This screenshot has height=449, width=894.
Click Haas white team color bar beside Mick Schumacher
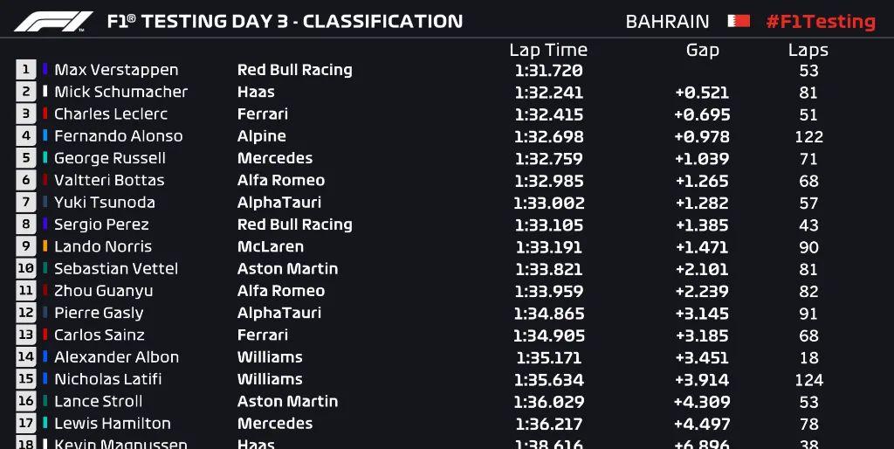click(45, 91)
